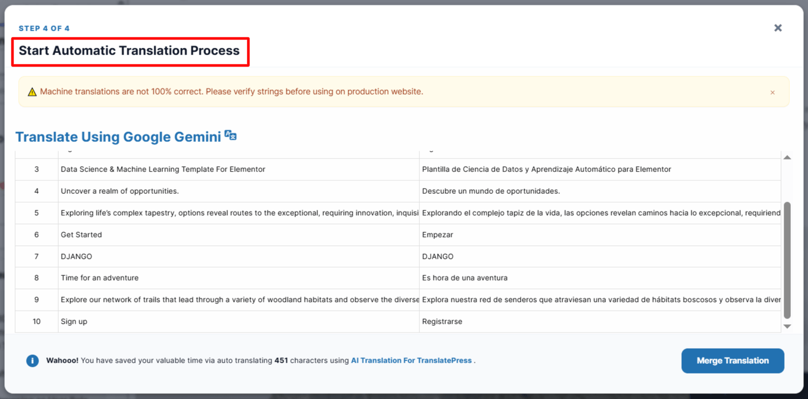Select the "Time for an adventure" string
This screenshot has height=399, width=808.
point(100,278)
